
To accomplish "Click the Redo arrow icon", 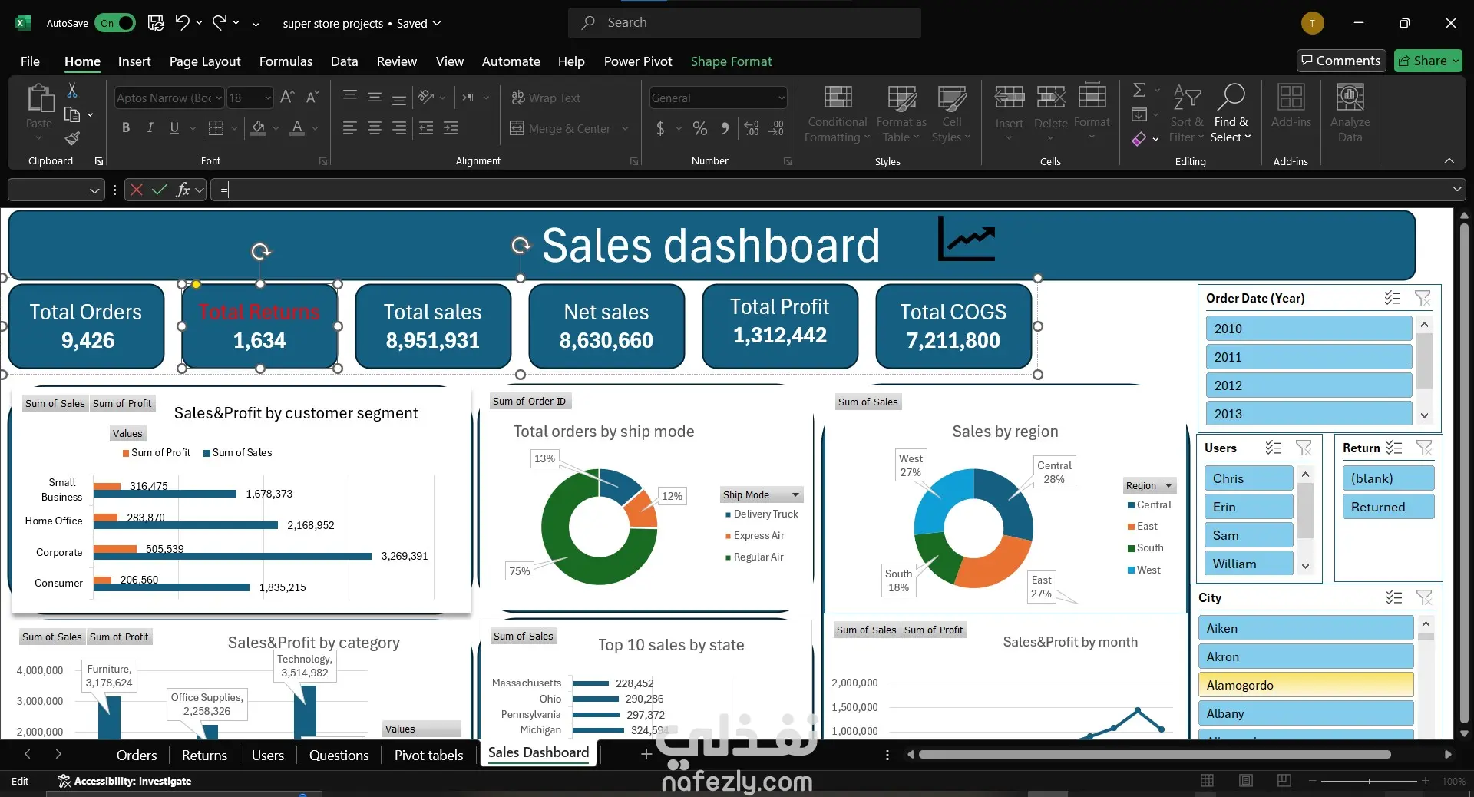I will [x=220, y=23].
